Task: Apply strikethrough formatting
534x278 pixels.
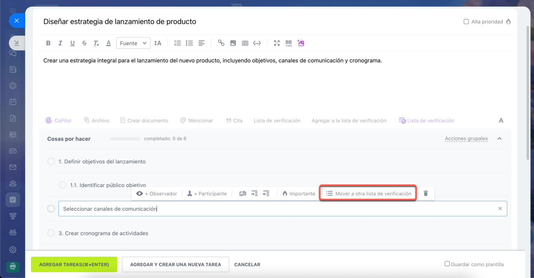Action: coord(84,43)
